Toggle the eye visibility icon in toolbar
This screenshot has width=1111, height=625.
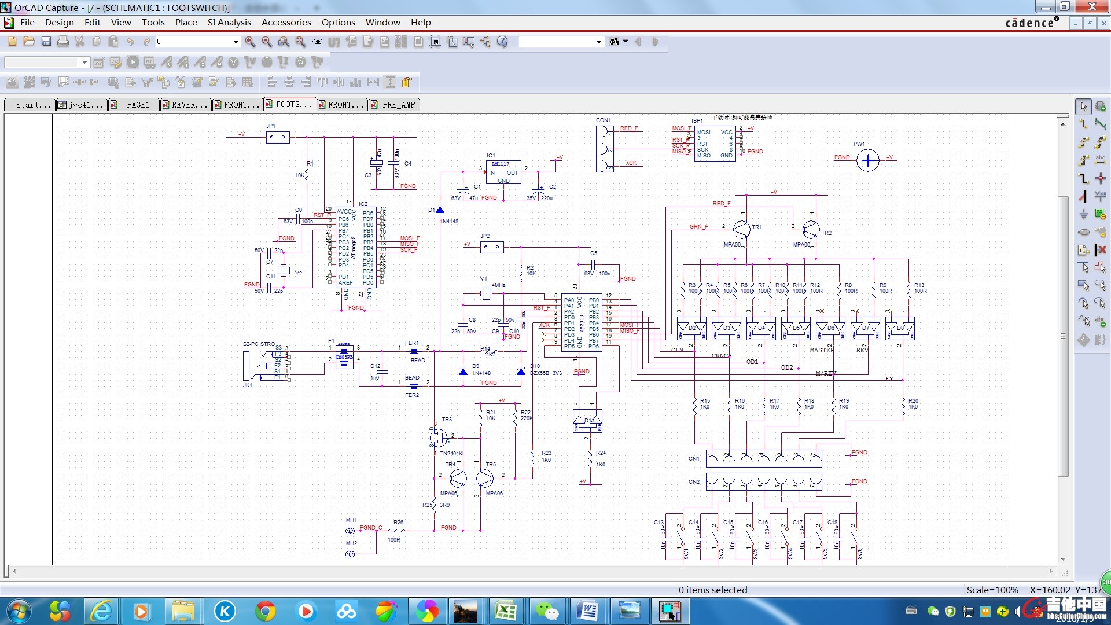tap(318, 42)
